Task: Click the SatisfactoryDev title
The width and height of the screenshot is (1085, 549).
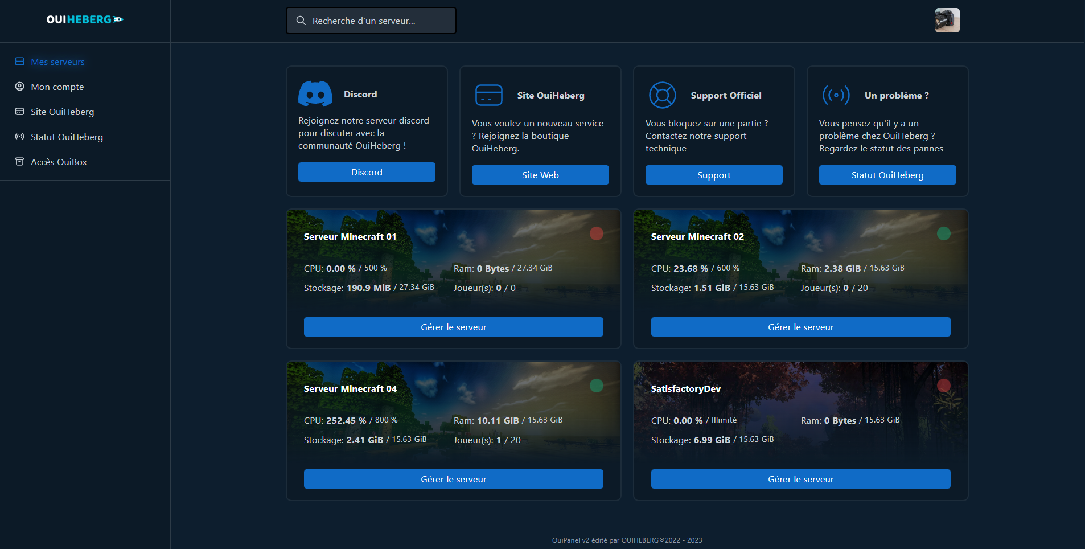Action: click(686, 388)
